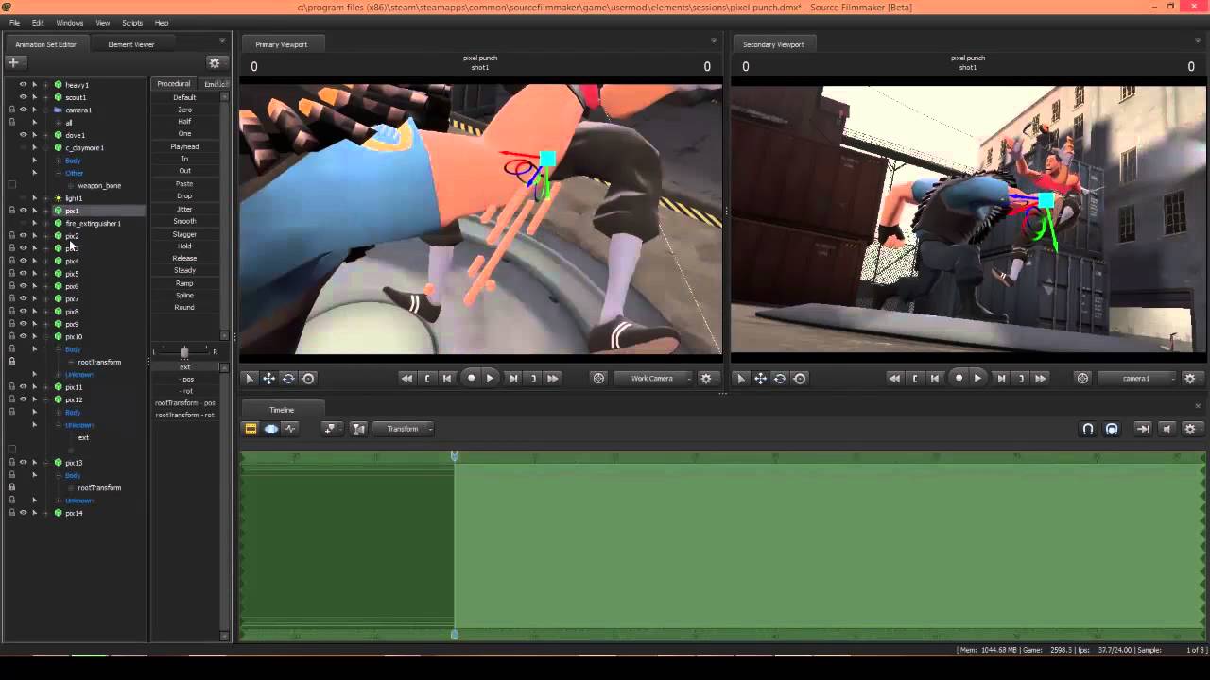Select the Procedural tab
The width and height of the screenshot is (1210, 680).
174,84
